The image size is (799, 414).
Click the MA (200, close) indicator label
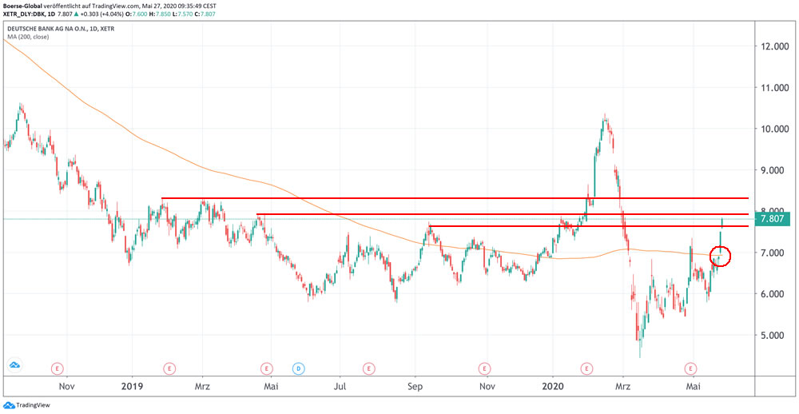(26, 37)
